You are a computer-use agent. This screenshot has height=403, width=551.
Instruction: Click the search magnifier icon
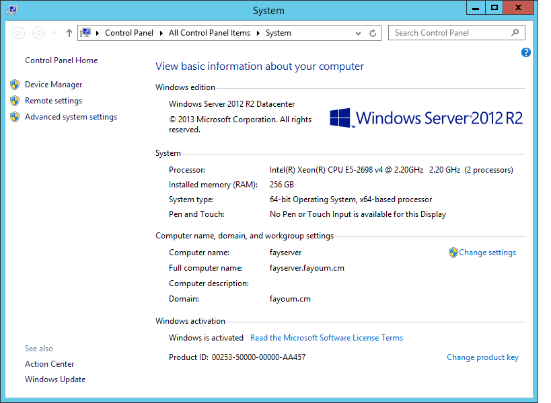(x=515, y=33)
